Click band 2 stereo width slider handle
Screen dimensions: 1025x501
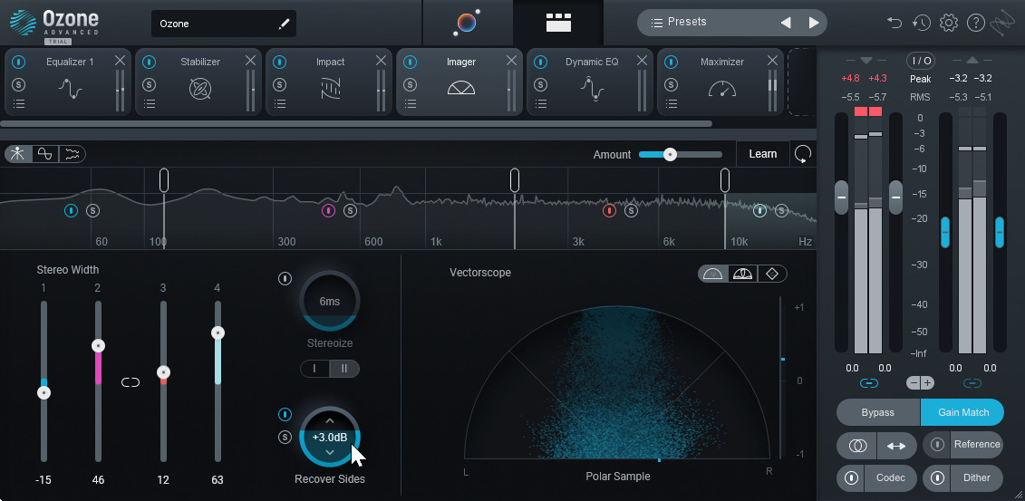(97, 345)
